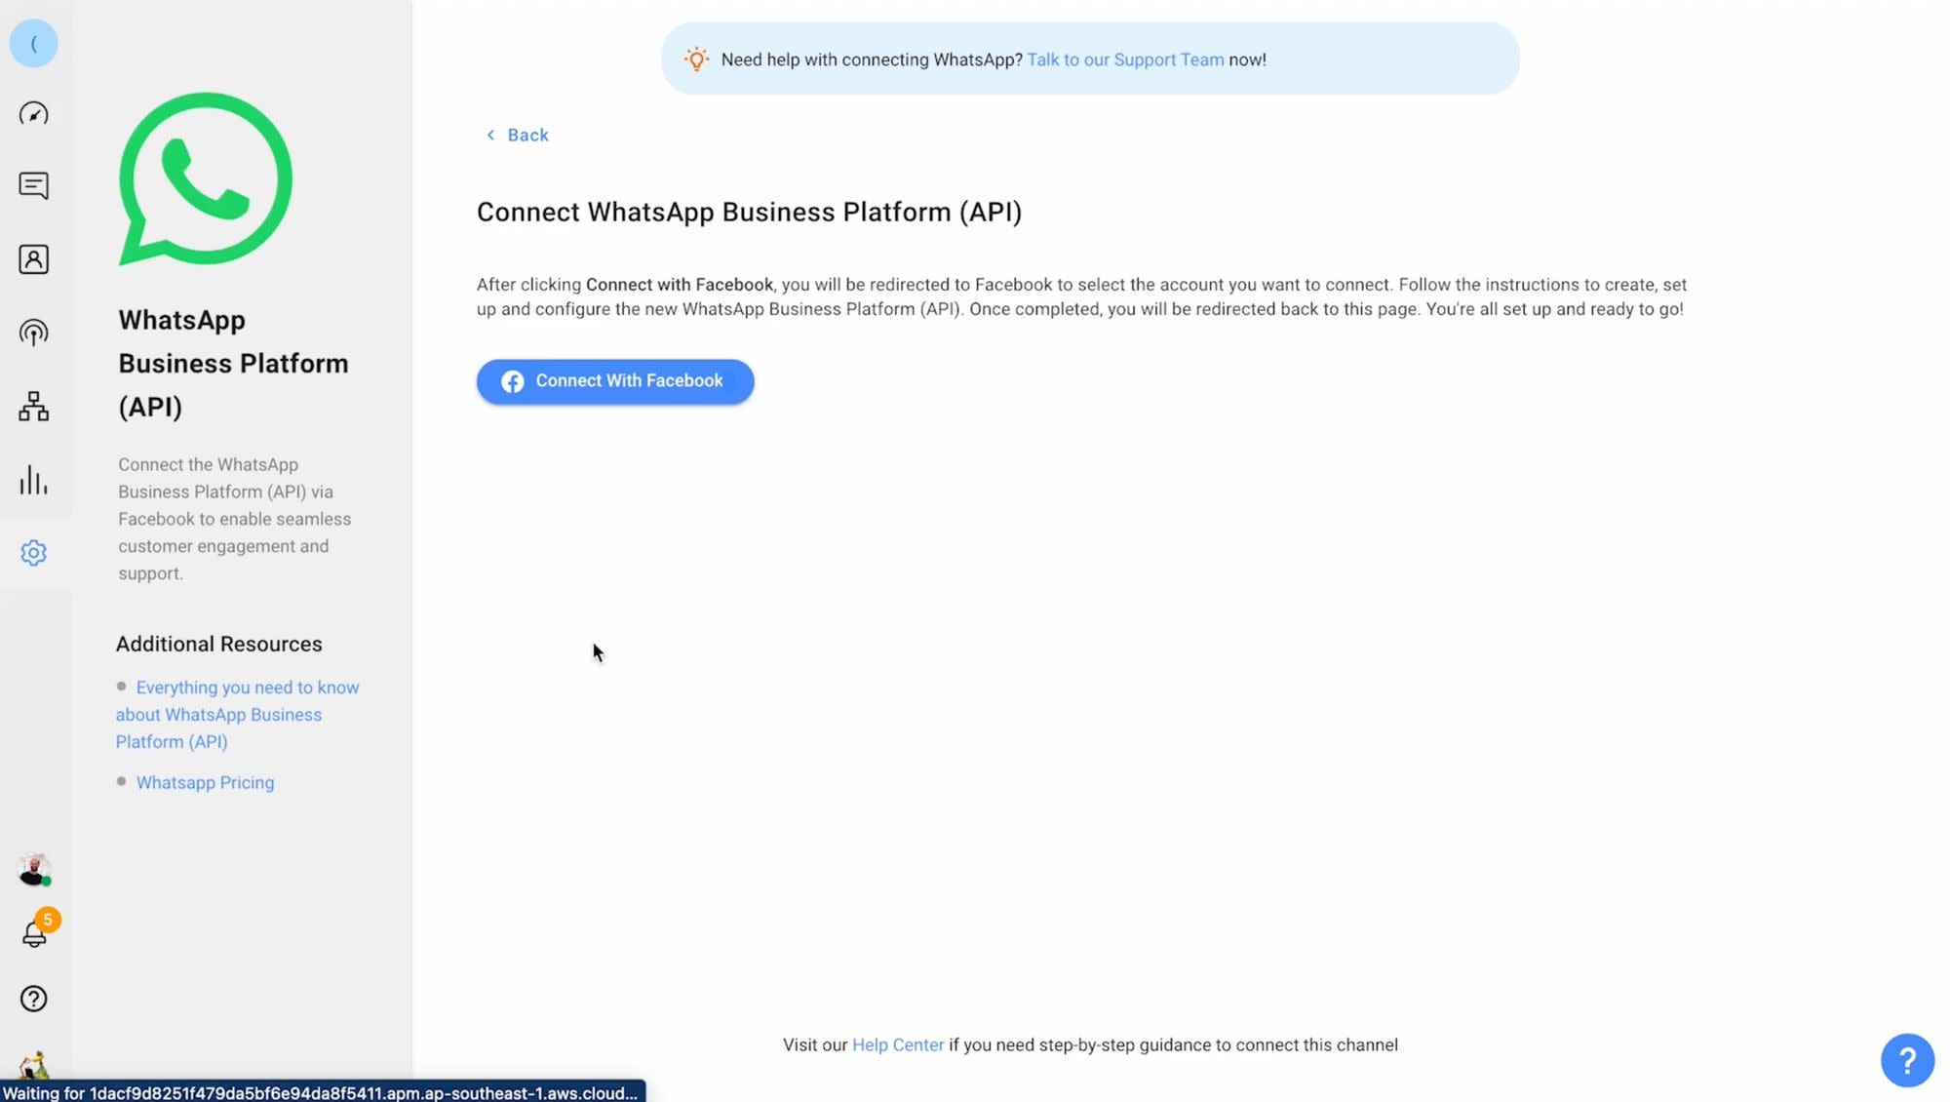
Task: Navigate back using Back arrow
Action: pos(517,134)
